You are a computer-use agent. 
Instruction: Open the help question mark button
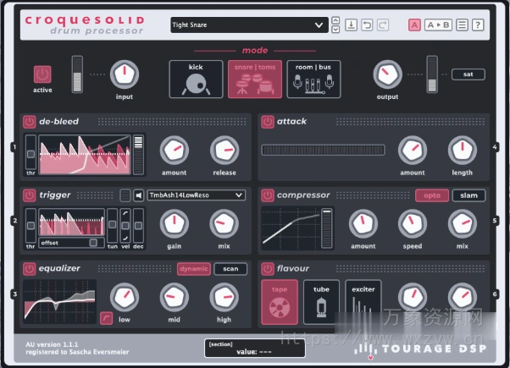pos(479,25)
